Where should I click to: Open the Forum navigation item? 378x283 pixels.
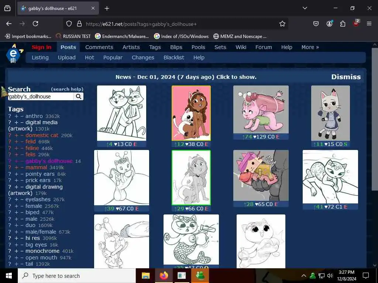point(264,47)
